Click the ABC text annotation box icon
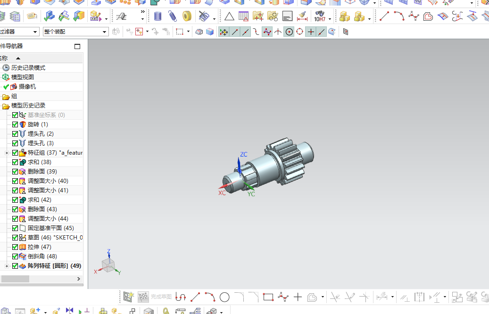 (x=95, y=16)
